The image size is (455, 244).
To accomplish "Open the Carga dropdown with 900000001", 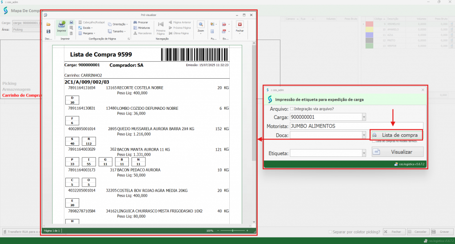I will coord(364,117).
